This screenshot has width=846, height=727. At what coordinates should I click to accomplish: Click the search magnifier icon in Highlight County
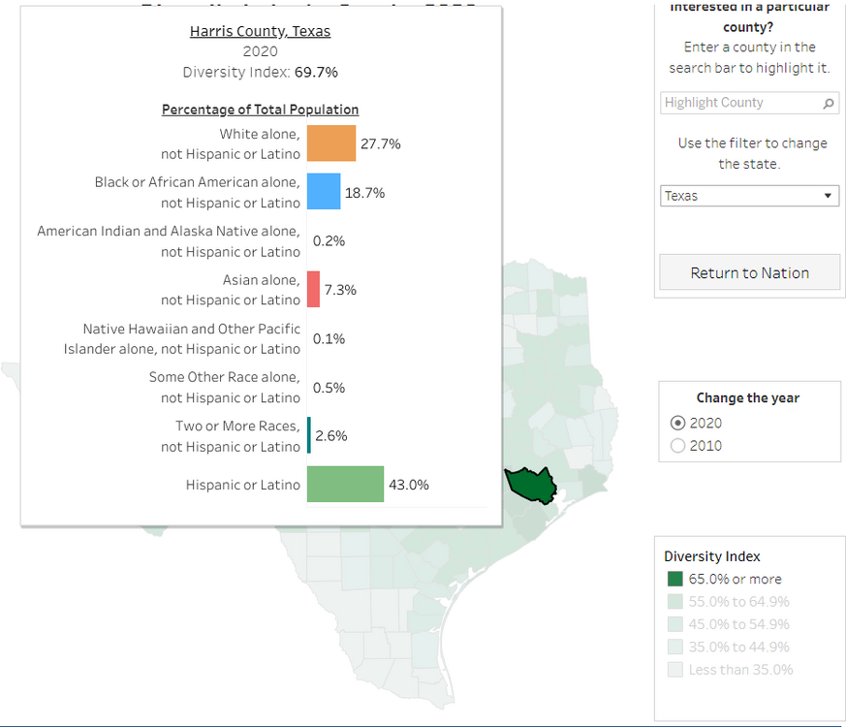(829, 103)
